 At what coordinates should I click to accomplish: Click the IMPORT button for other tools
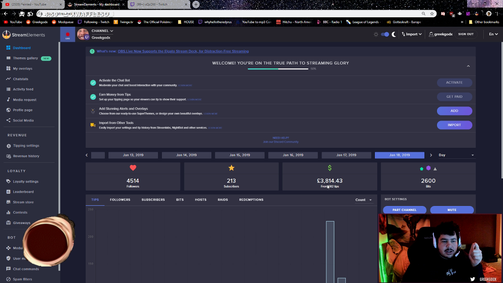click(x=454, y=125)
